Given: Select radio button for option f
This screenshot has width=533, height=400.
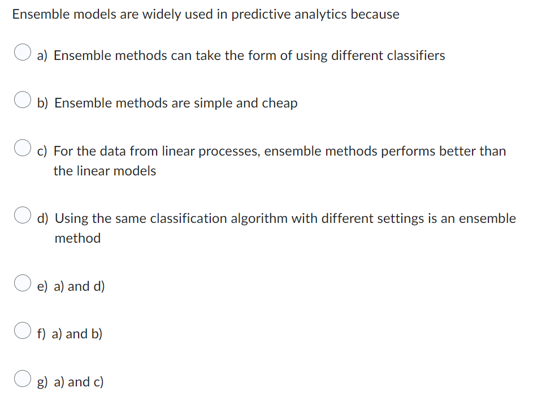Looking at the screenshot, I should tap(22, 330).
